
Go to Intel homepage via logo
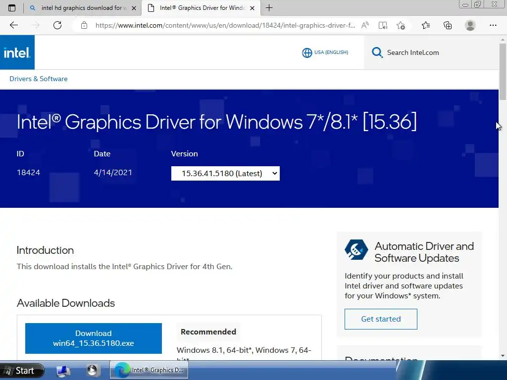point(17,52)
